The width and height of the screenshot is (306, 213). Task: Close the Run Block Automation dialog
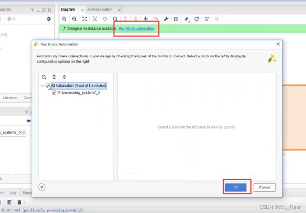point(278,44)
